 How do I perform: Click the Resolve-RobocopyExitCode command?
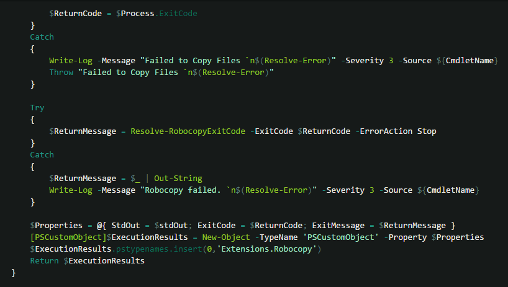point(188,131)
